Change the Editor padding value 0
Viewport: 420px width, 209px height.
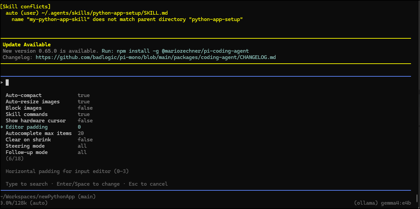[79, 127]
